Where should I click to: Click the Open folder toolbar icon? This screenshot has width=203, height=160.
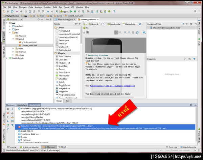pos(4,12)
